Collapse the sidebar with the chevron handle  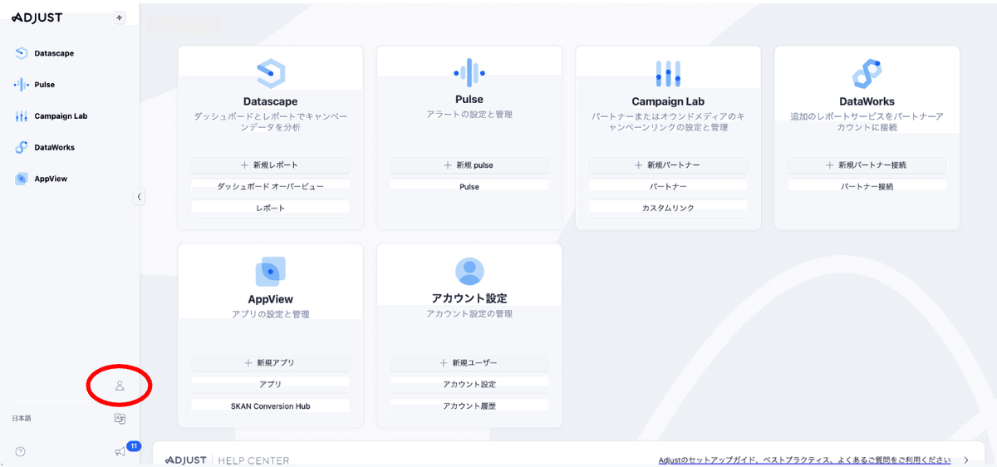(x=139, y=197)
